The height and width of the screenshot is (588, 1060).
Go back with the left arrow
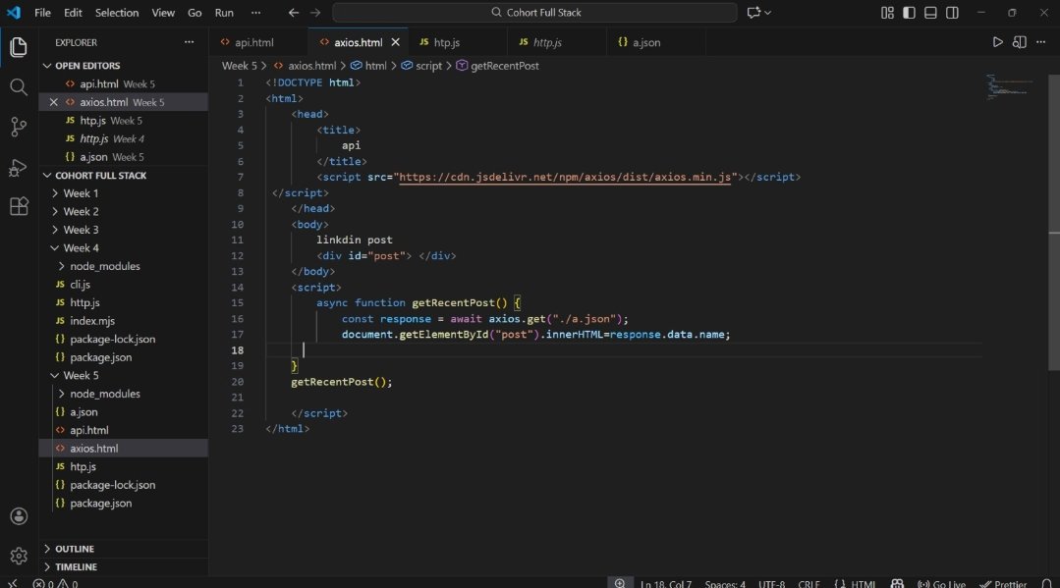pyautogui.click(x=294, y=12)
